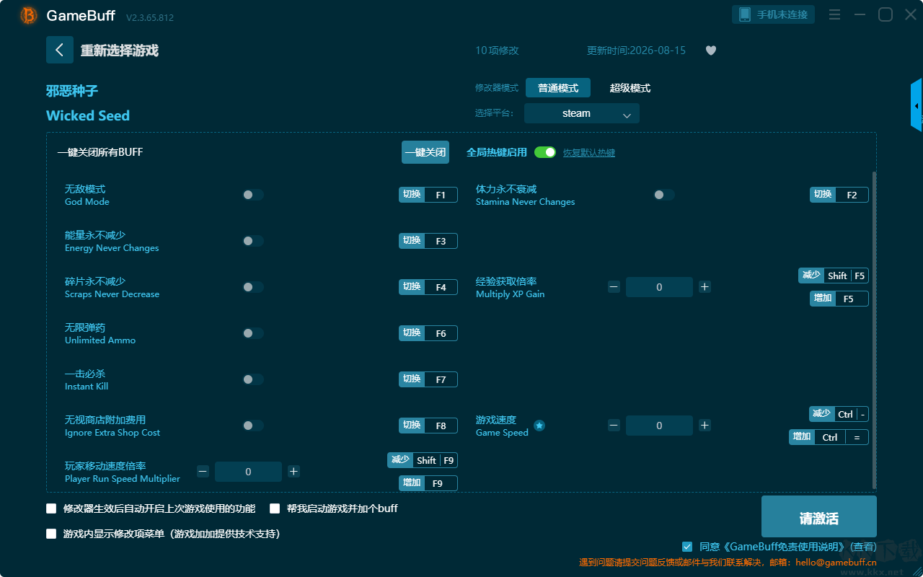Open the steam platform dropdown

coord(582,113)
